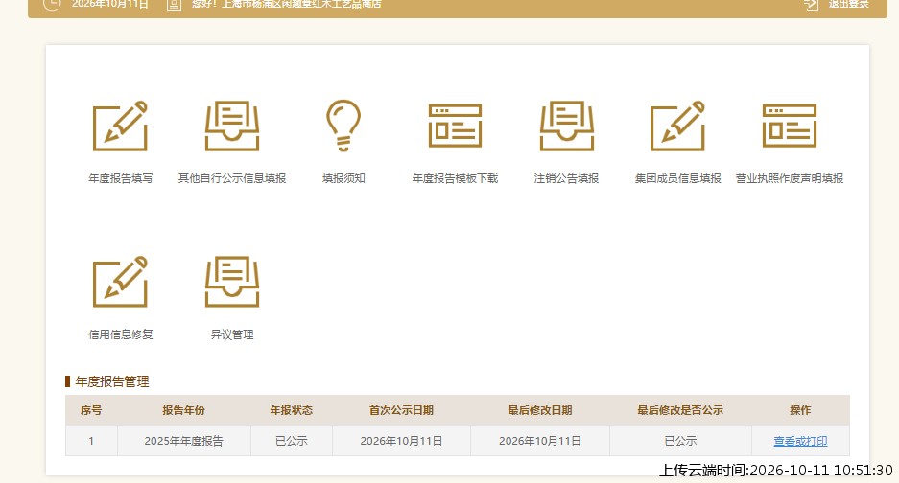Click the user avatar icon in header
The width and height of the screenshot is (899, 483).
pos(174,5)
